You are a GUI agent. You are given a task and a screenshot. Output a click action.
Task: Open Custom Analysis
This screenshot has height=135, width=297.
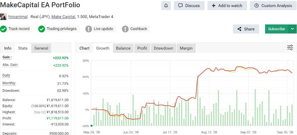point(273,6)
